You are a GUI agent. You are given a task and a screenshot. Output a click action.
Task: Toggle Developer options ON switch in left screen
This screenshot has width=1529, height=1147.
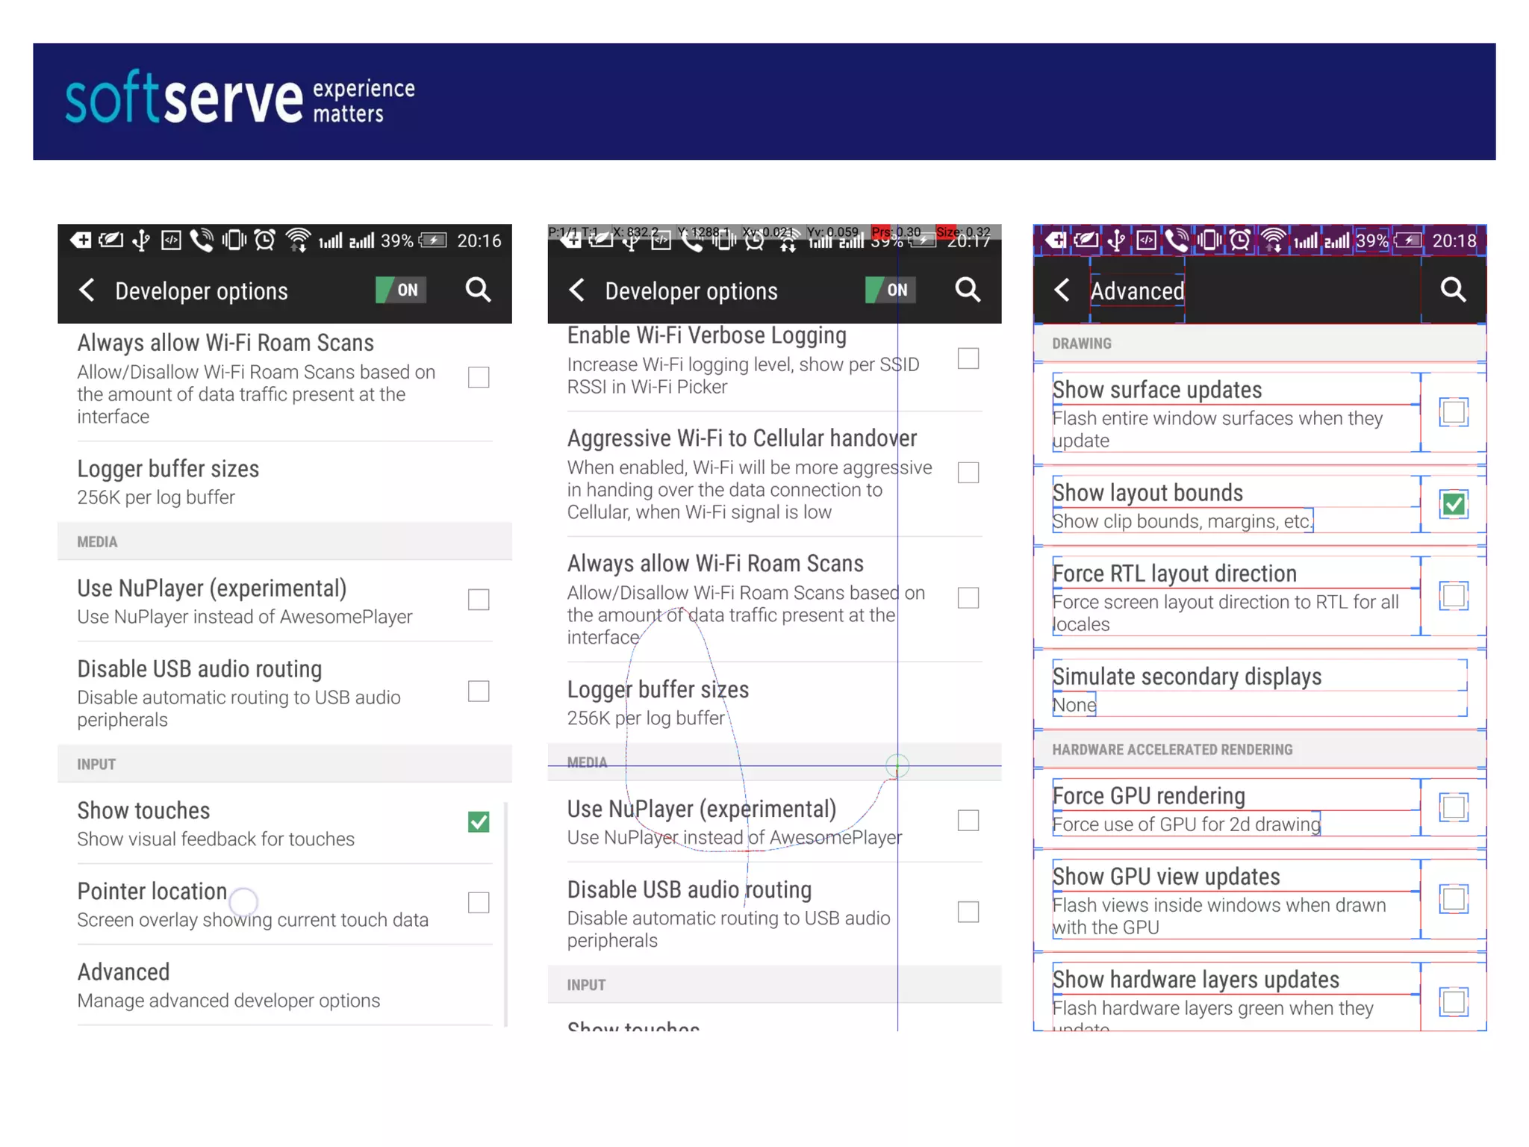tap(401, 290)
